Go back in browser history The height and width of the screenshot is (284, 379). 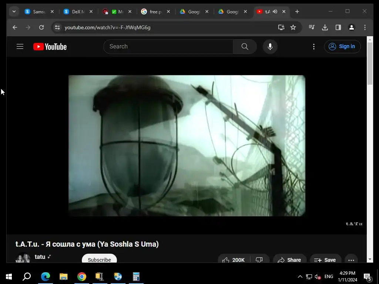(15, 27)
